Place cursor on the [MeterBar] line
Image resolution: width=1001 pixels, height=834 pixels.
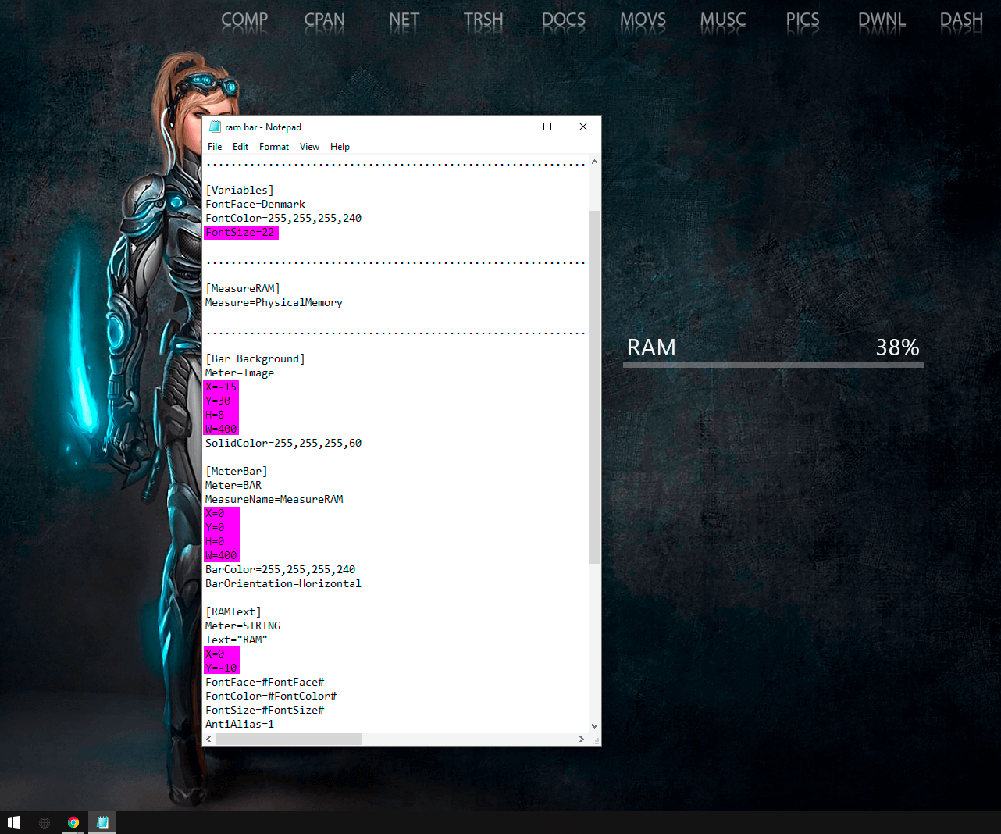[237, 472]
